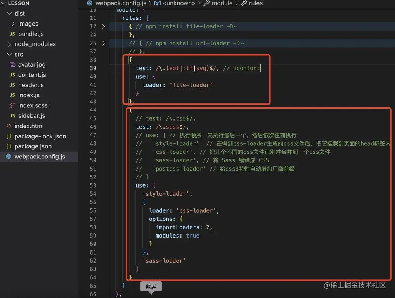Open index.html file
This screenshot has width=395, height=298.
29,126
